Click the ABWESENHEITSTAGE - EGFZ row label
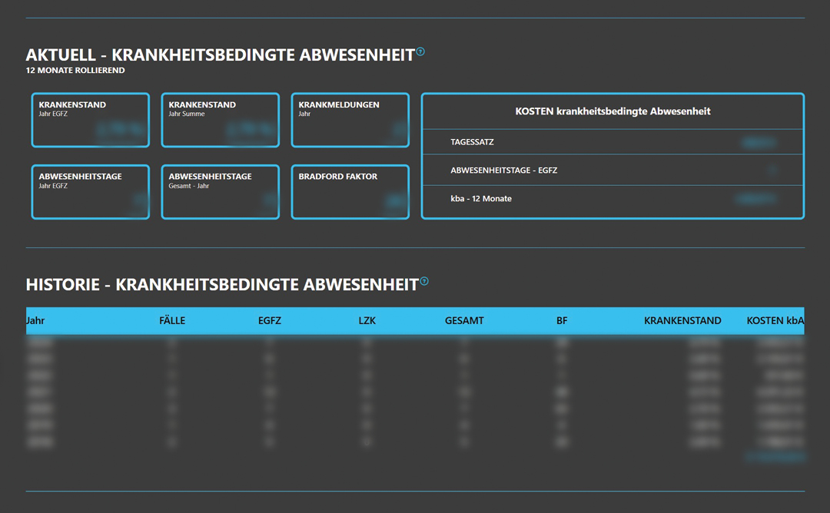The width and height of the screenshot is (830, 513). 504,170
